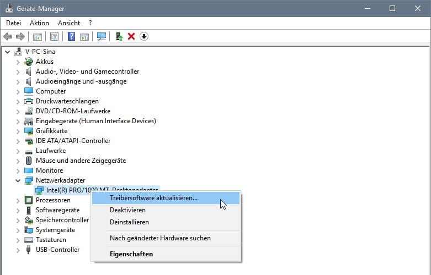The width and height of the screenshot is (431, 275).
Task: Select the Computer tree entry label
Action: (x=51, y=91)
